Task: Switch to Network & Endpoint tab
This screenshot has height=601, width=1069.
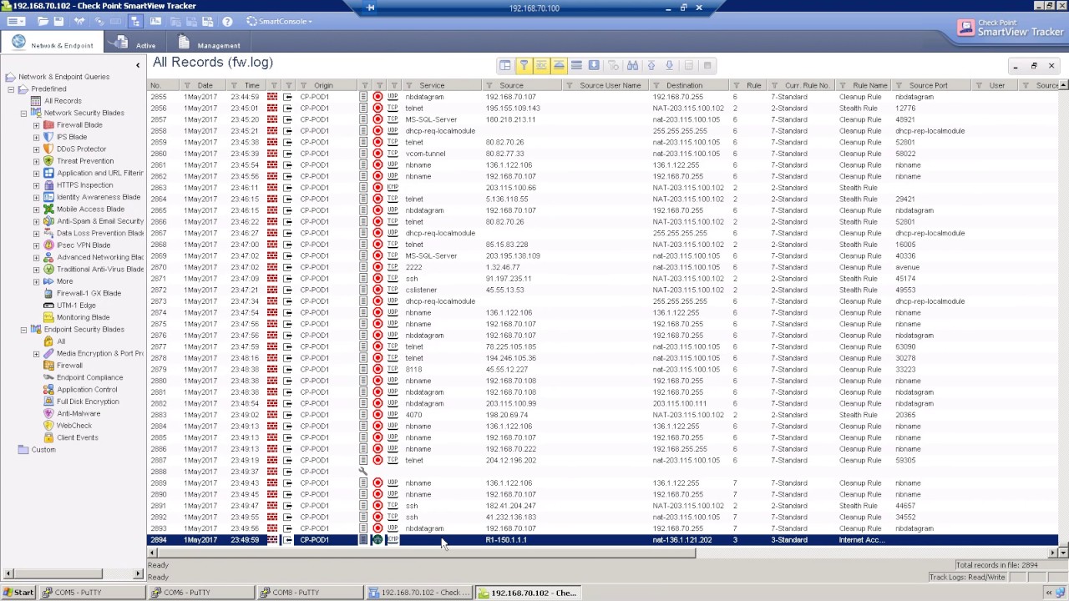Action: pyautogui.click(x=53, y=43)
